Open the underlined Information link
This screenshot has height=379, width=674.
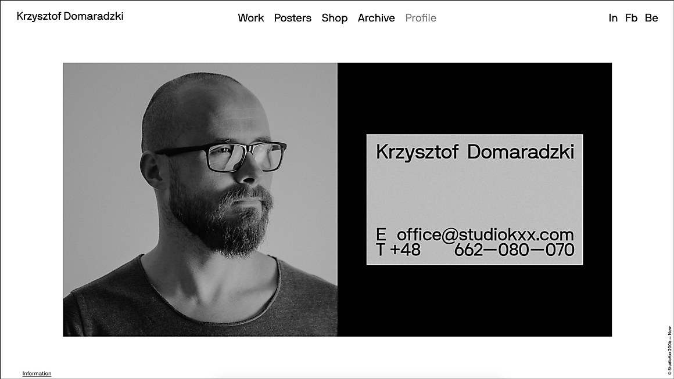tap(37, 373)
